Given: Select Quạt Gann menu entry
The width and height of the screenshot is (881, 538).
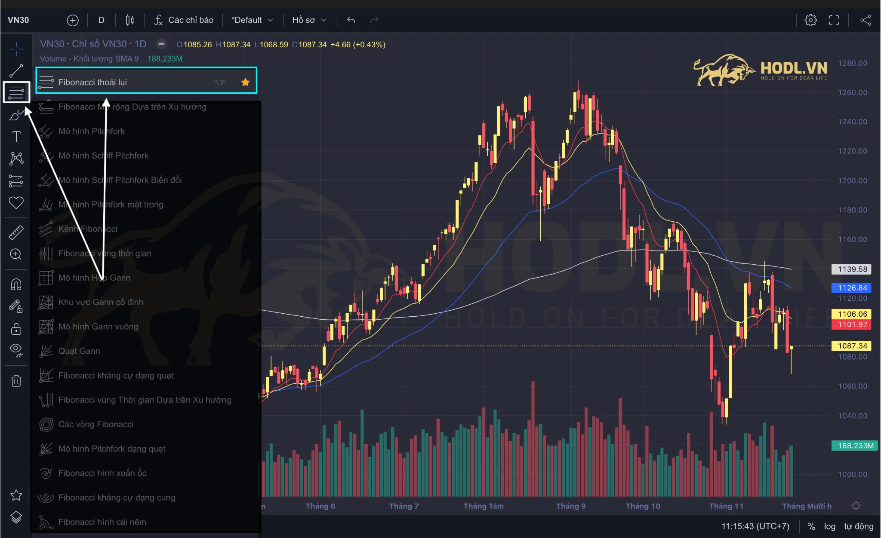Looking at the screenshot, I should 79,351.
